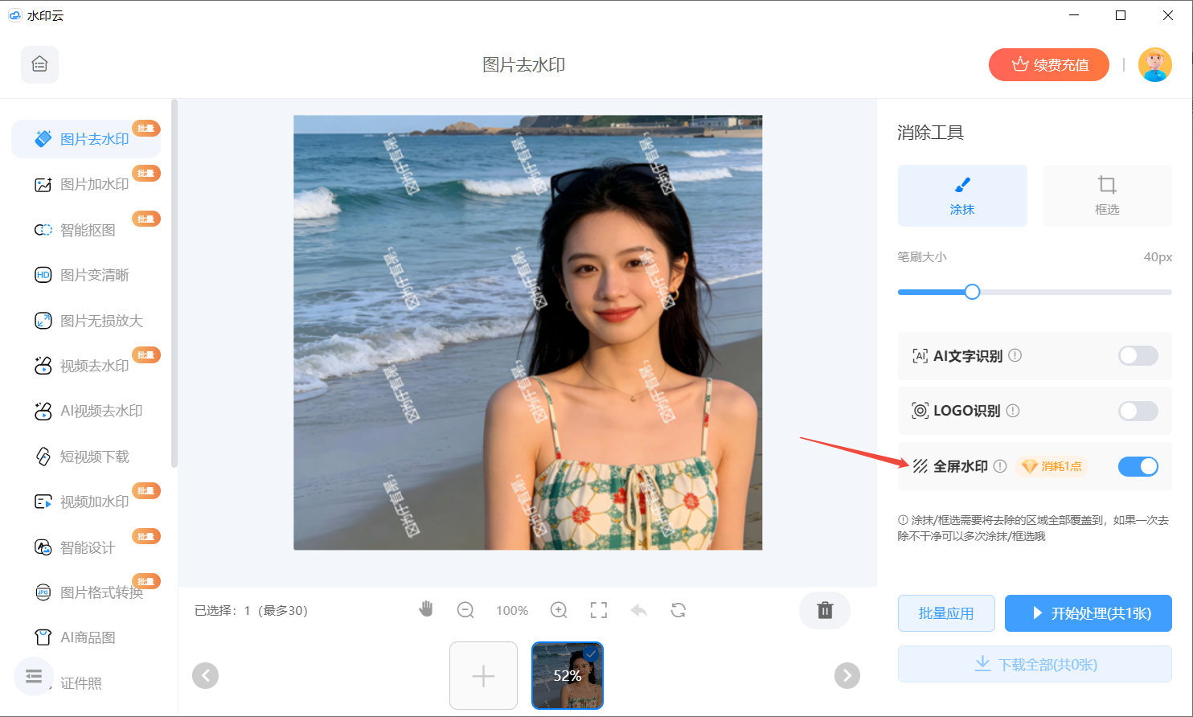Turn on LOGO识别 detection
The width and height of the screenshot is (1193, 717).
[x=1138, y=411]
